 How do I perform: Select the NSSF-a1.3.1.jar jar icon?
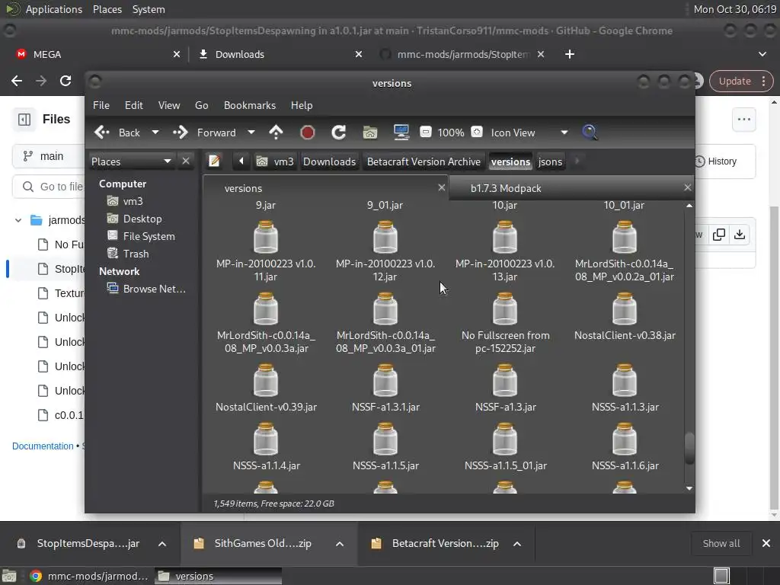pos(385,381)
